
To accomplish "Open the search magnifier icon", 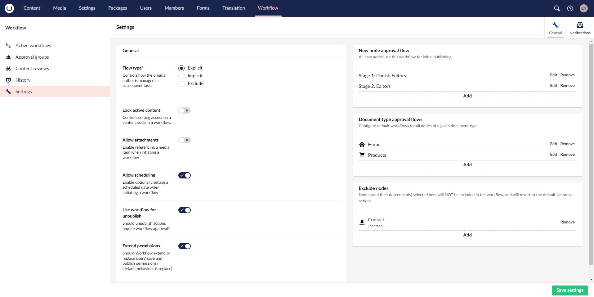I will (x=557, y=8).
